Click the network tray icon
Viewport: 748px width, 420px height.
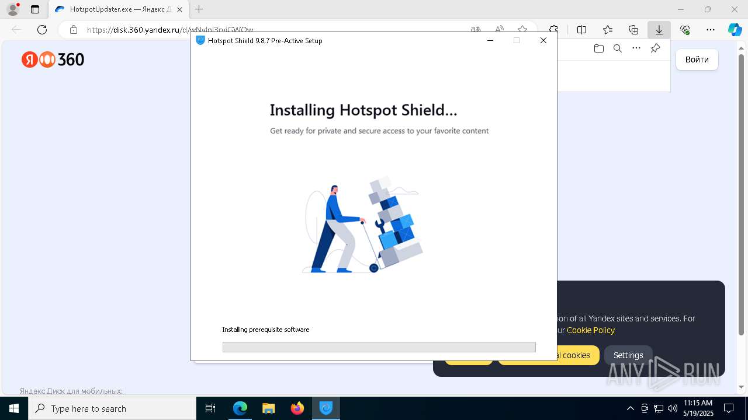(x=659, y=408)
